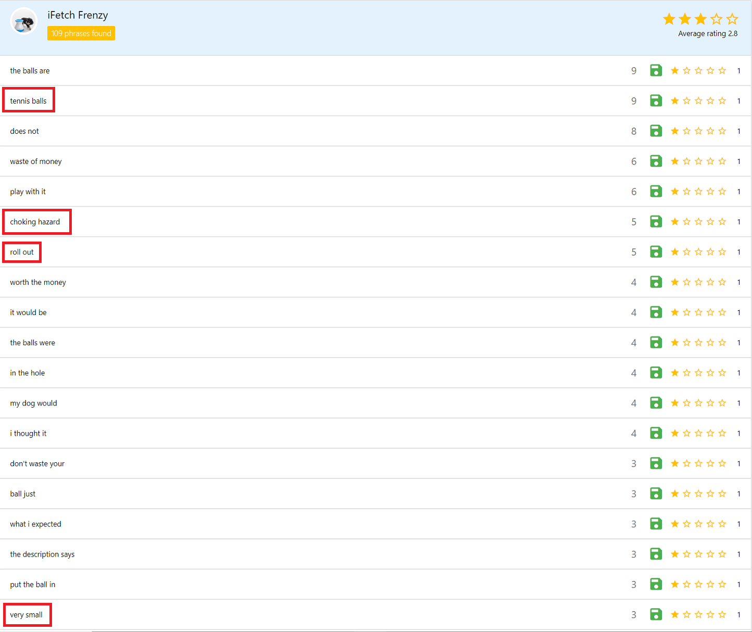Save the 'waste of money' phrase
Screen dimensions: 752x632
point(656,161)
